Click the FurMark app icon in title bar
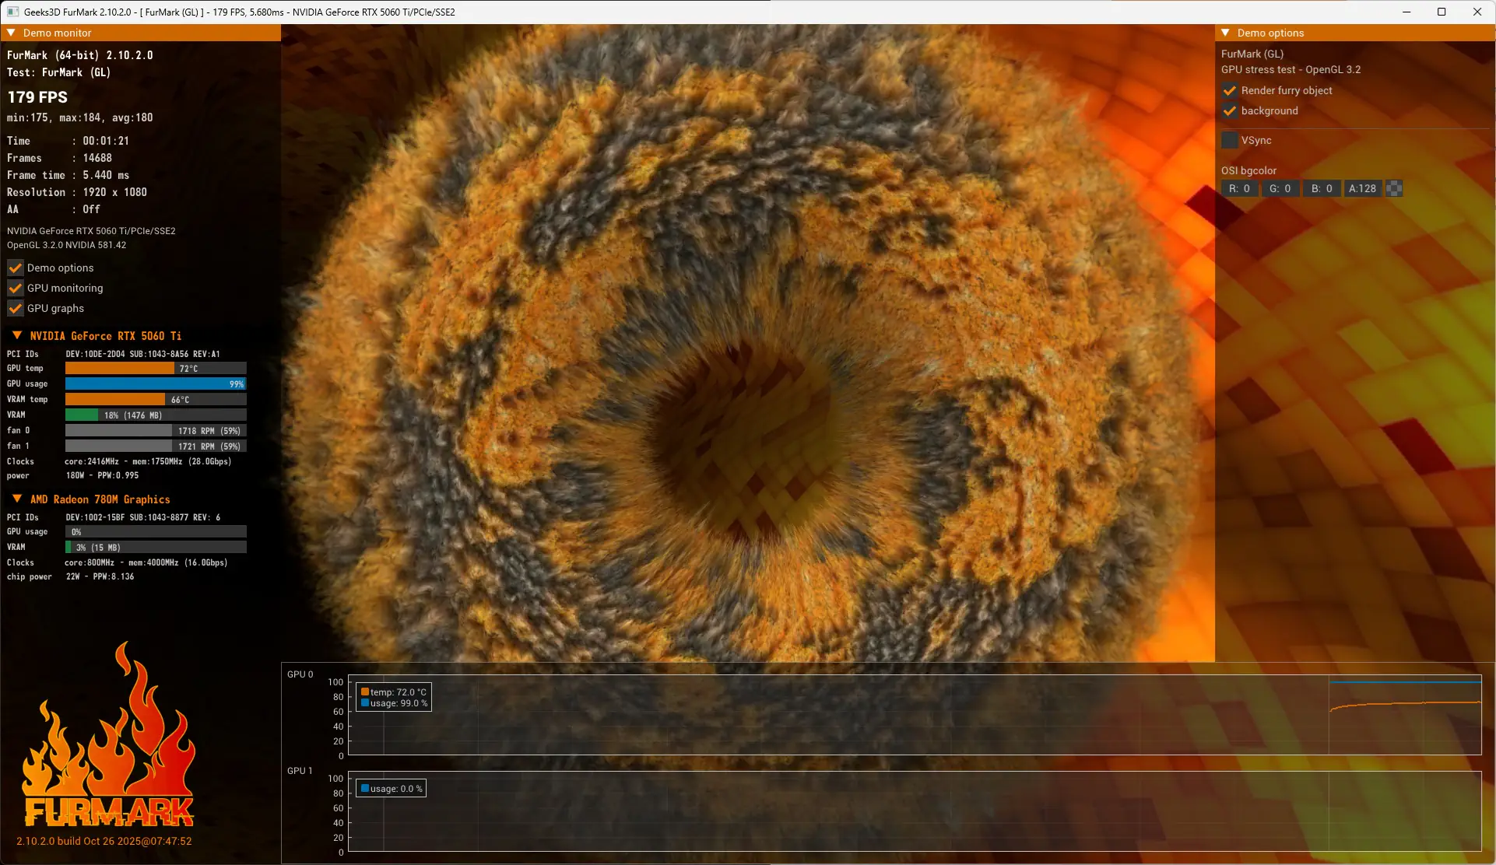 12,12
